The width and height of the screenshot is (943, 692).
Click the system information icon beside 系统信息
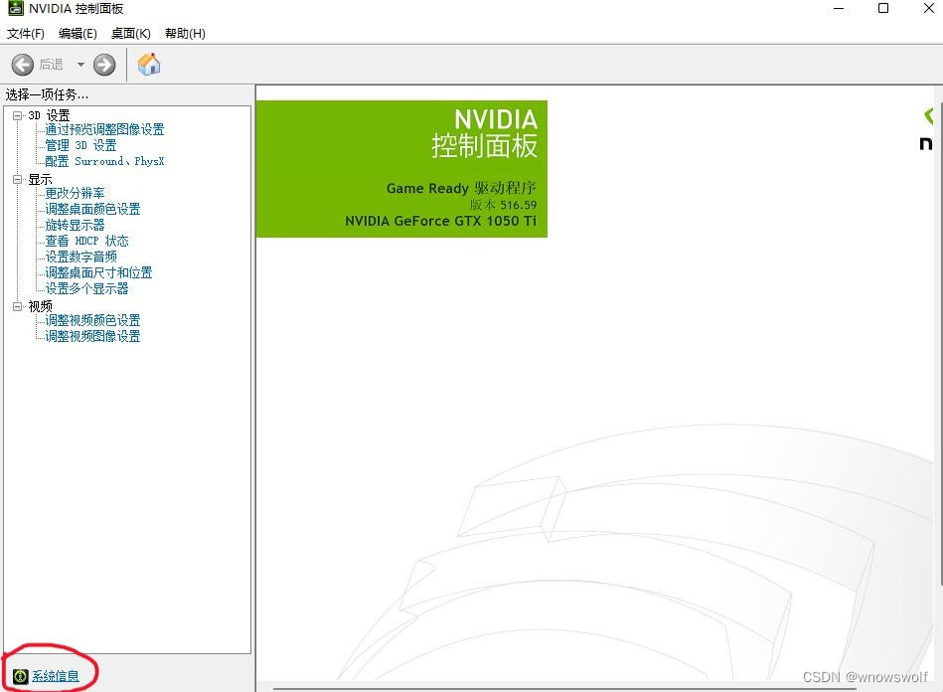click(21, 676)
